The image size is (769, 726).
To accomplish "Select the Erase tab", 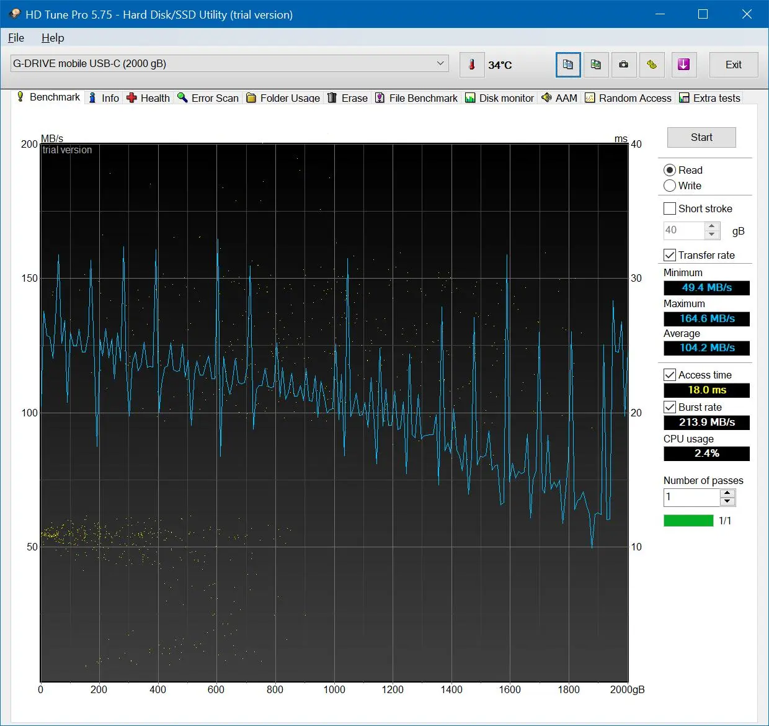I will [348, 98].
